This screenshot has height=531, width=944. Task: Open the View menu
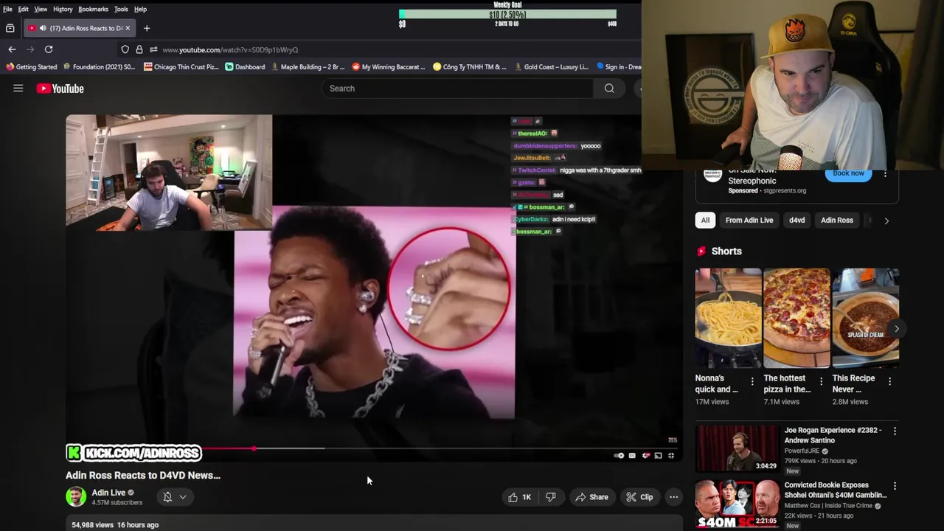41,9
